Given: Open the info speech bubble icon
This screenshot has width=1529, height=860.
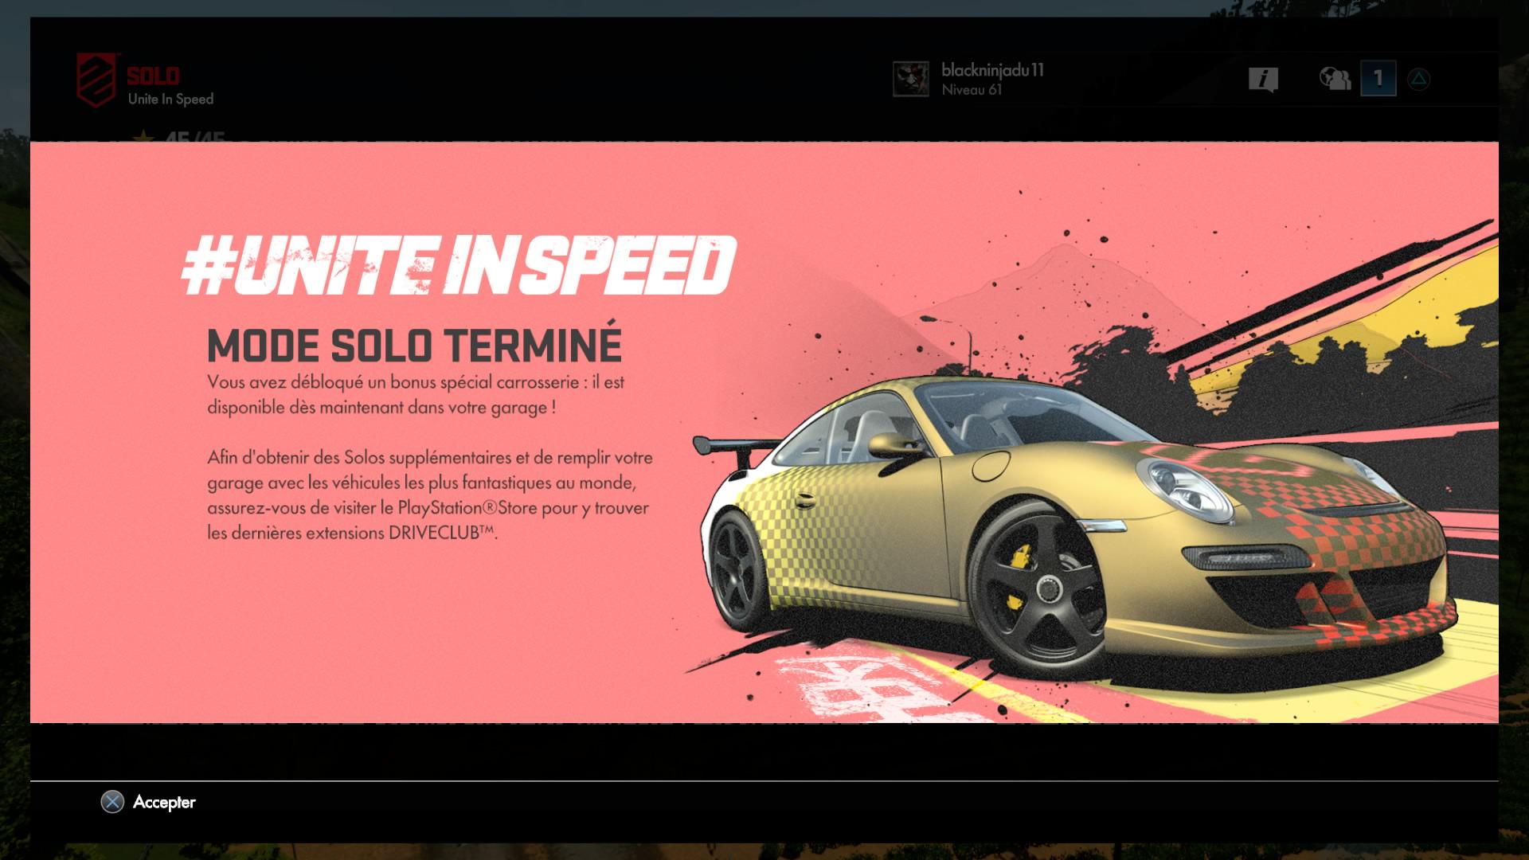Looking at the screenshot, I should pyautogui.click(x=1263, y=80).
